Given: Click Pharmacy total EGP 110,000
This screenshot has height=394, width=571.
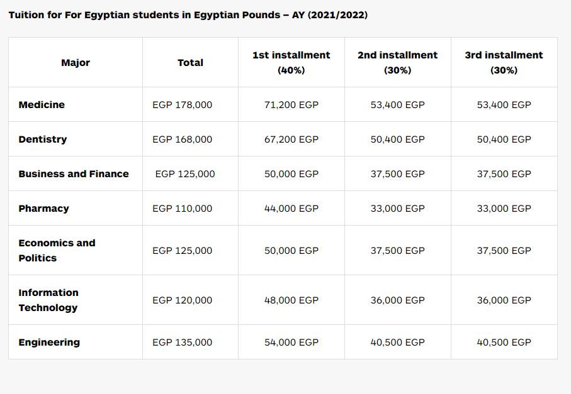Looking at the screenshot, I should point(182,209).
